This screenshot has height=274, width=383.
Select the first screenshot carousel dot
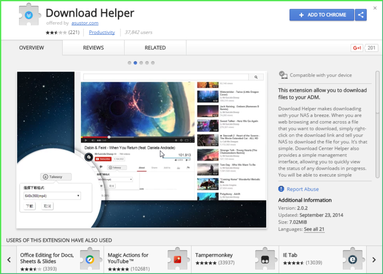(129, 63)
